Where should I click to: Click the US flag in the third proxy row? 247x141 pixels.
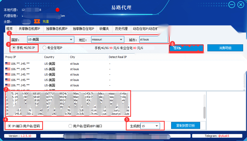pos(8,74)
